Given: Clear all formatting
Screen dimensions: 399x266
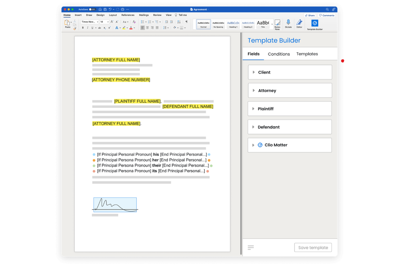Looking at the screenshot, I should coord(134,22).
